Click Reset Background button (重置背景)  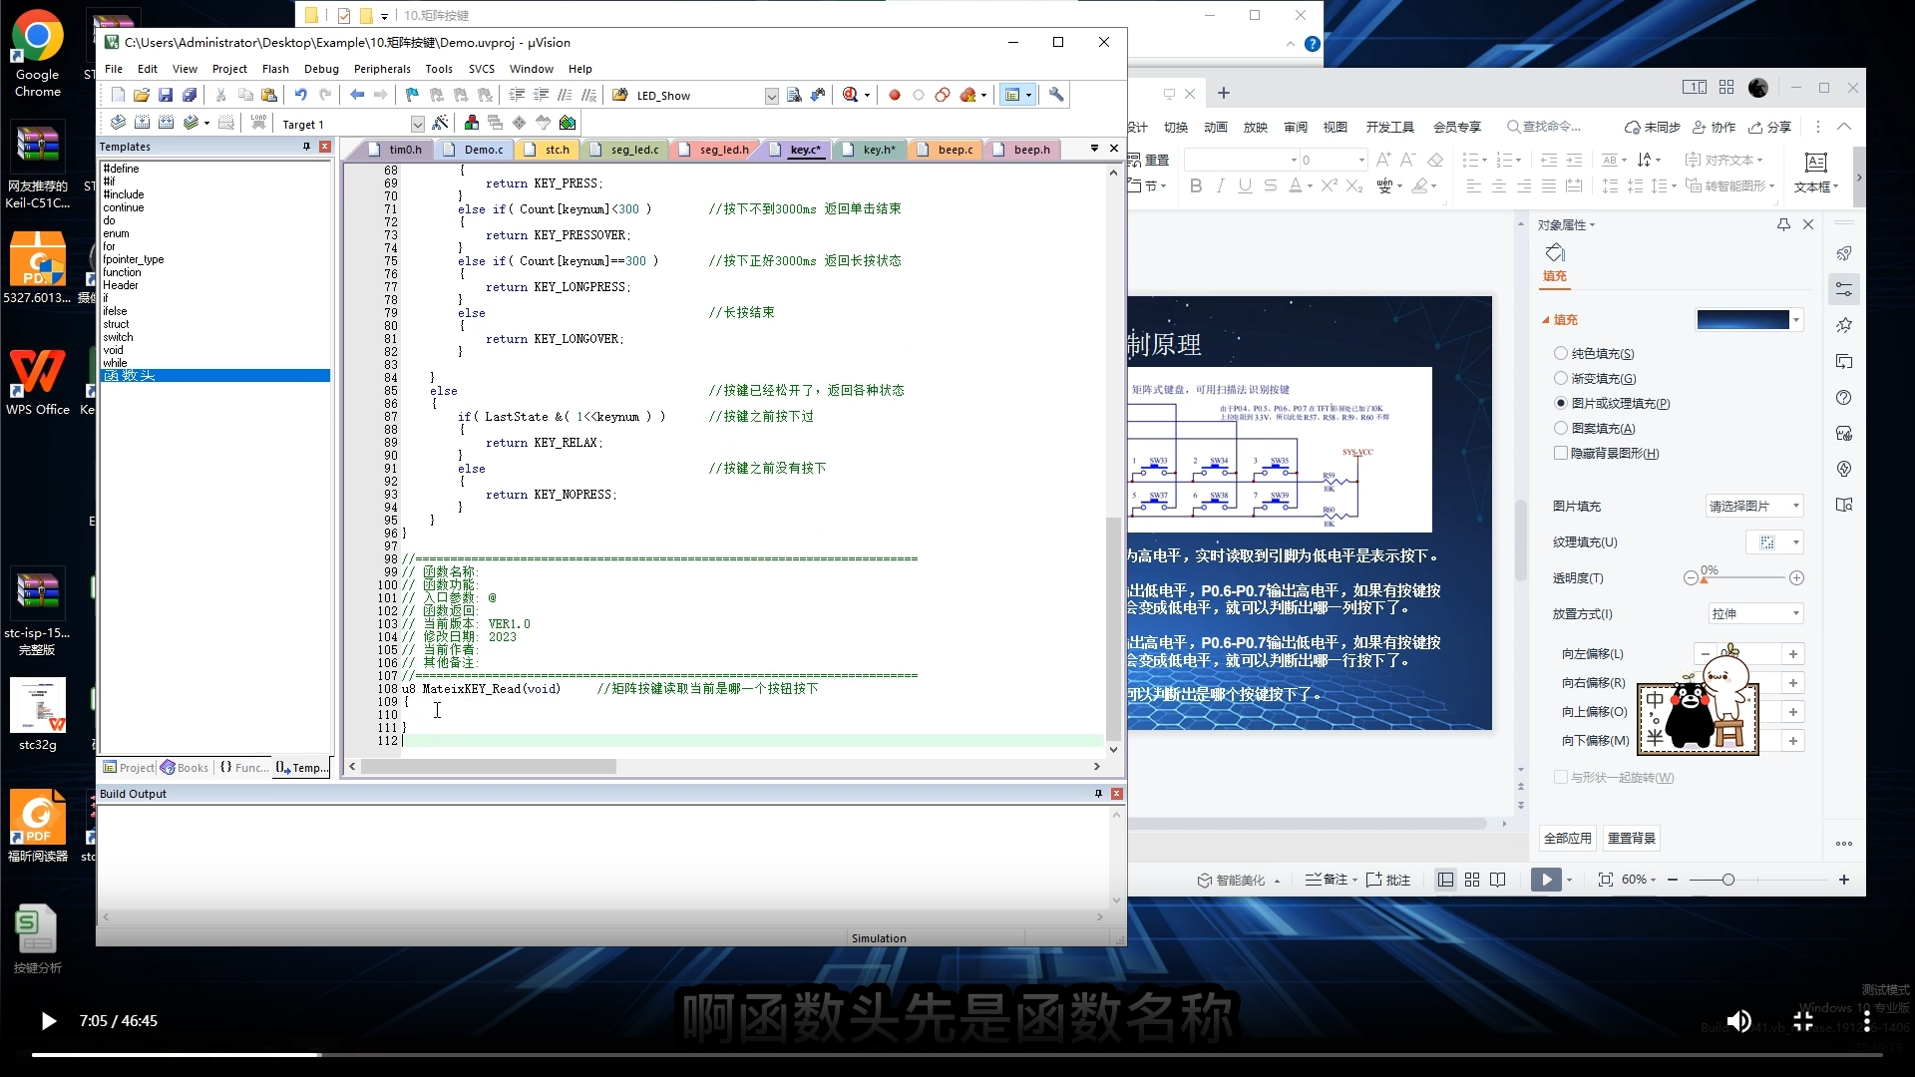pos(1632,839)
